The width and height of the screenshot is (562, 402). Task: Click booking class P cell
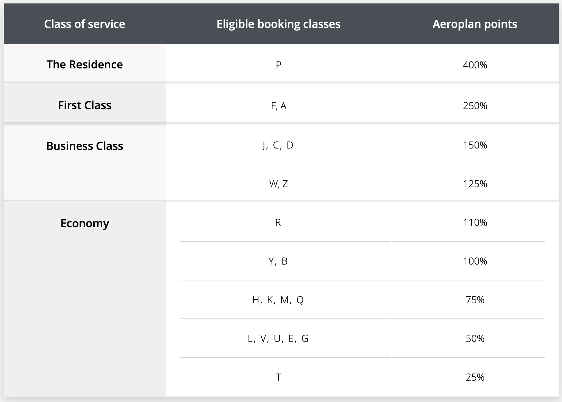(279, 65)
